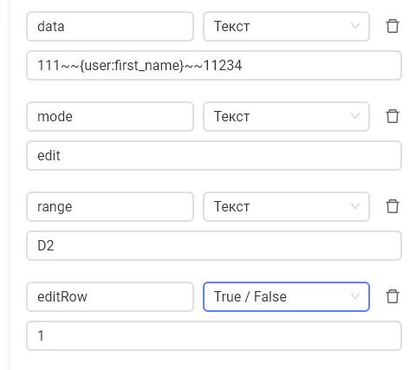Click the chevron arrow in data's type selector

pyautogui.click(x=355, y=26)
